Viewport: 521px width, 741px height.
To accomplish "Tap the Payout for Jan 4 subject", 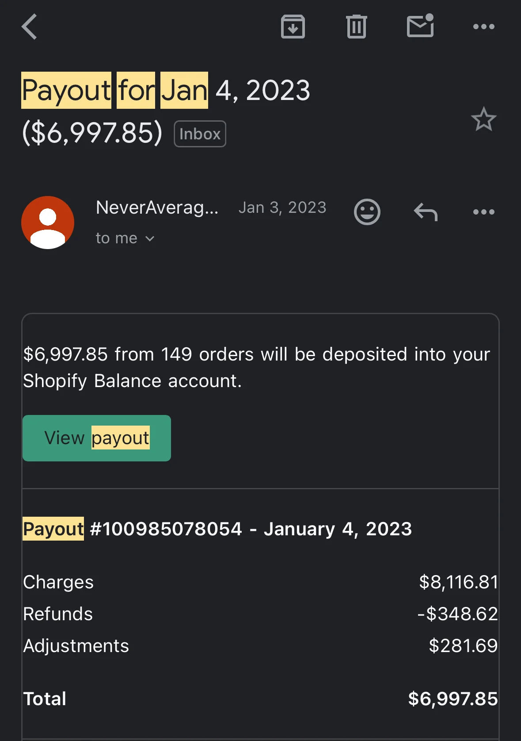I will [166, 91].
